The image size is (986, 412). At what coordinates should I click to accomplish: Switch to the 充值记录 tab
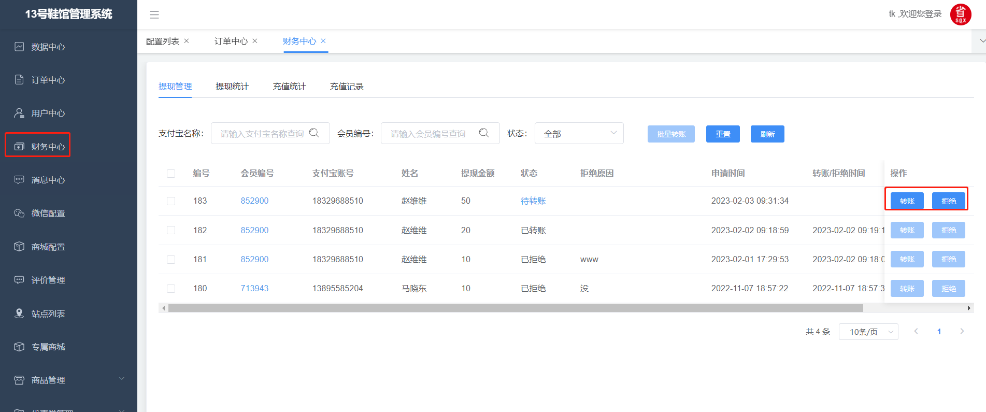click(x=347, y=87)
